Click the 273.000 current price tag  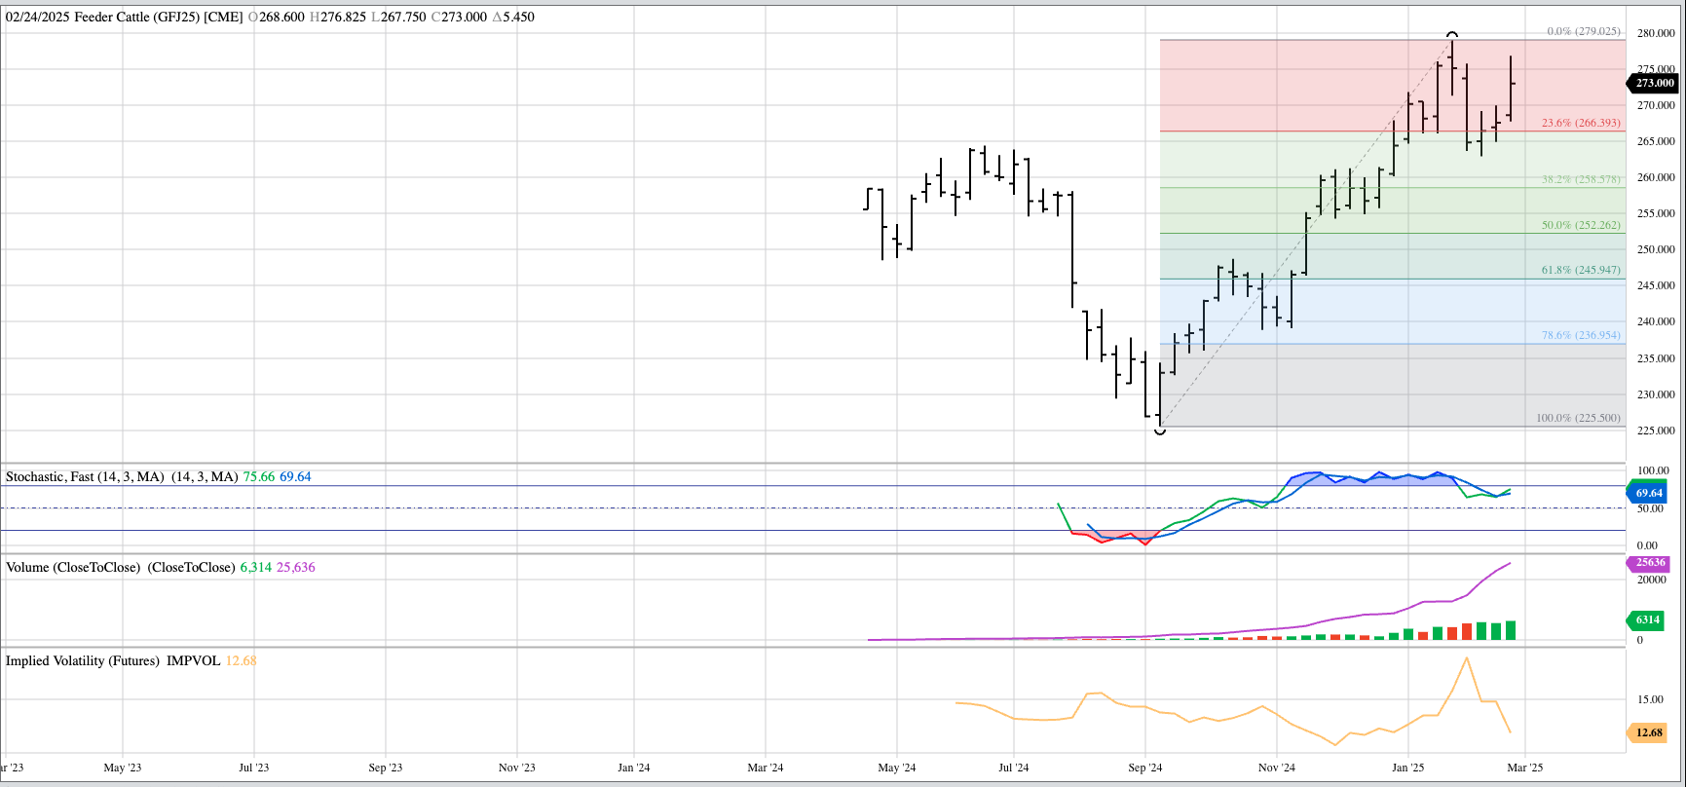click(x=1654, y=84)
